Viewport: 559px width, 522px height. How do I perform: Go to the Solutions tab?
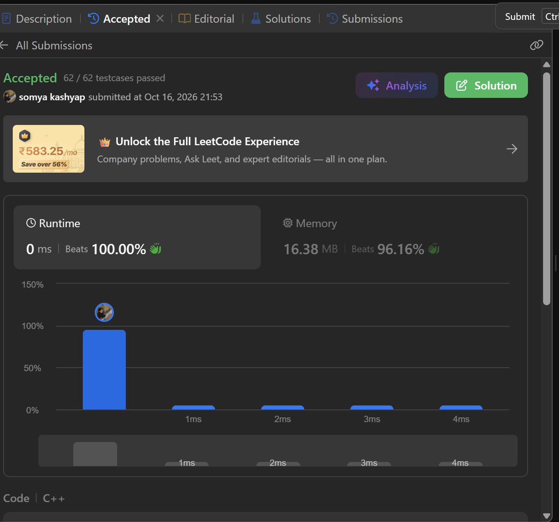[x=281, y=19]
